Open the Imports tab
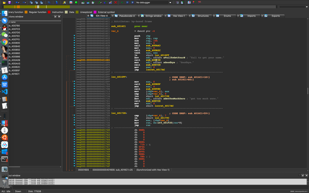Viewport: 309px width, 193px height. pyautogui.click(x=251, y=16)
